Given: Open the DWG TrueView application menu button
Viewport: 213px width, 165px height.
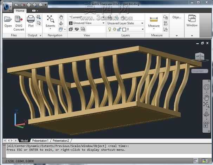Looking at the screenshot, I should click(7, 7).
